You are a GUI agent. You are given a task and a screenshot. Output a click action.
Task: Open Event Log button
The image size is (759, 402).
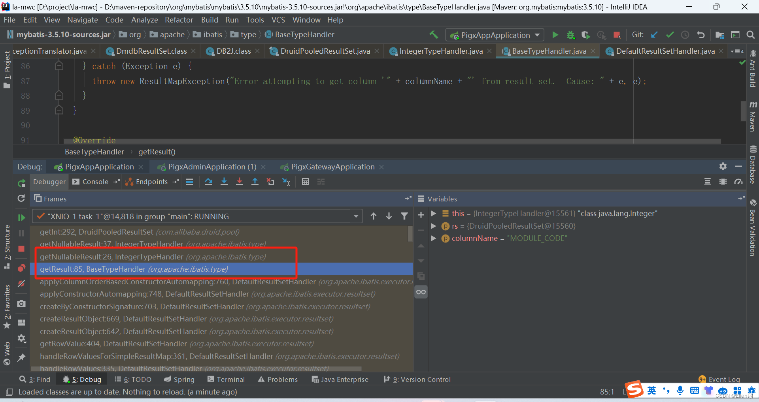coord(719,379)
